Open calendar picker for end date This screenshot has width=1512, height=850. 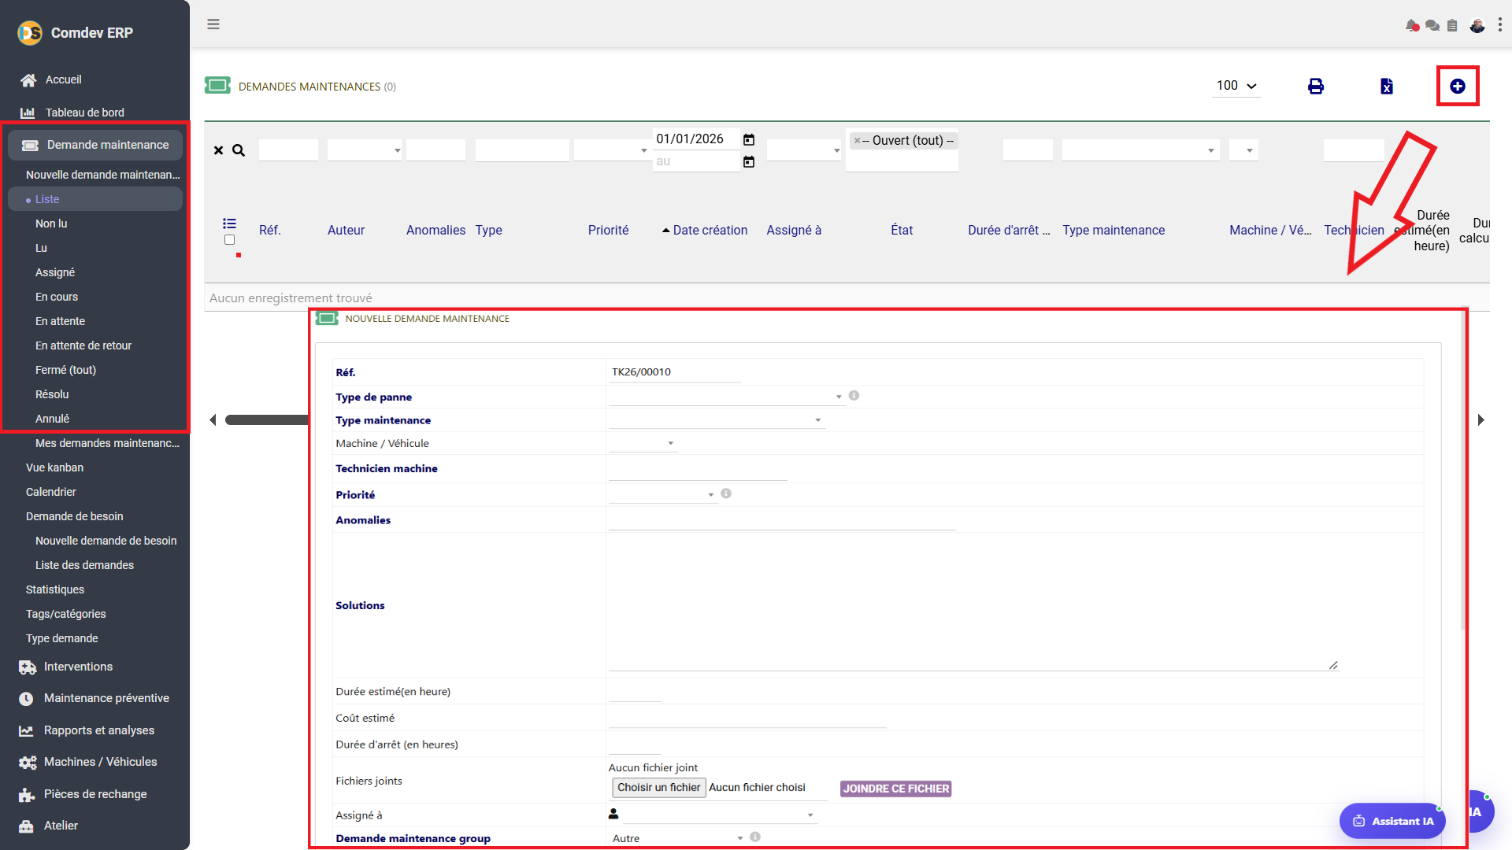tap(749, 161)
